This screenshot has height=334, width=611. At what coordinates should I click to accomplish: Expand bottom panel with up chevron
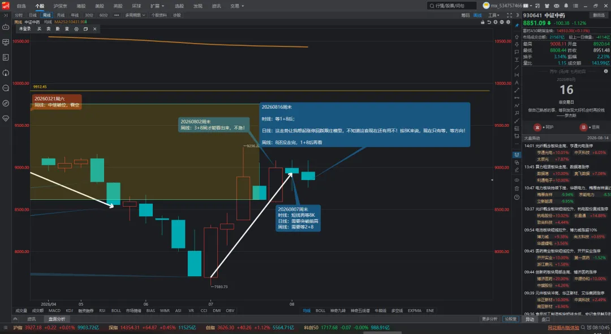(x=15, y=319)
